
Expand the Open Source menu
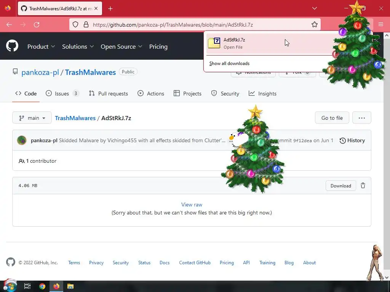(x=121, y=47)
